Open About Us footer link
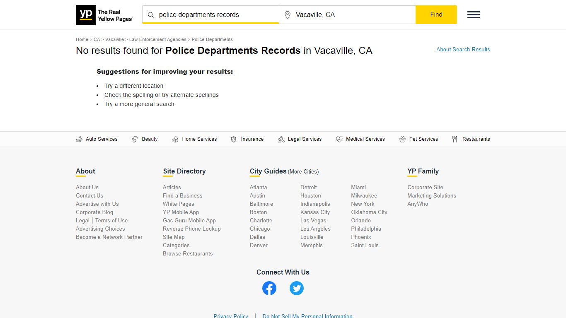 tap(87, 187)
